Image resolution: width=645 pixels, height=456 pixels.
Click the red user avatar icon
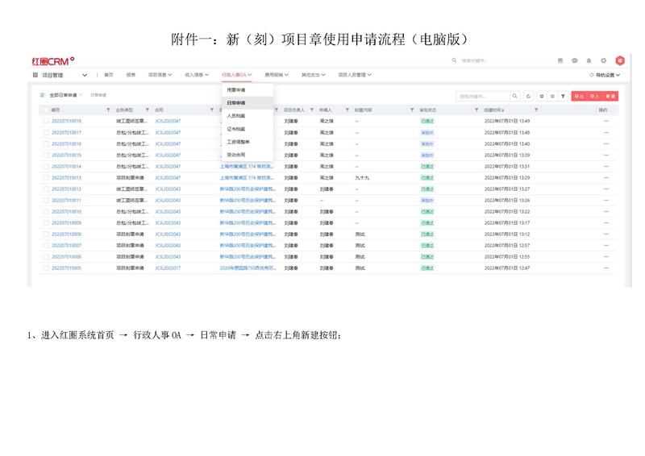pos(619,60)
